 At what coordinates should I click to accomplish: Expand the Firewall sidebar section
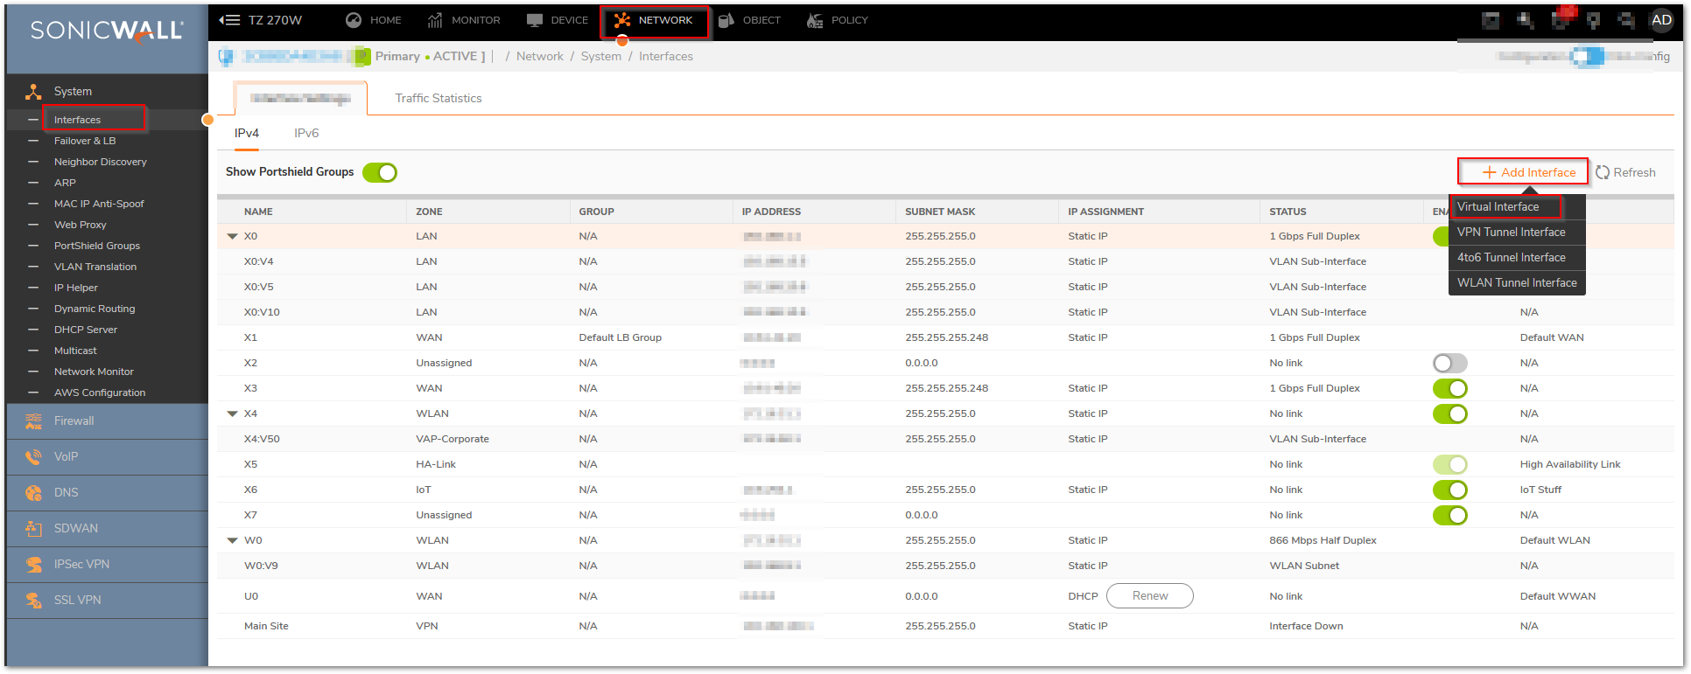click(x=107, y=421)
